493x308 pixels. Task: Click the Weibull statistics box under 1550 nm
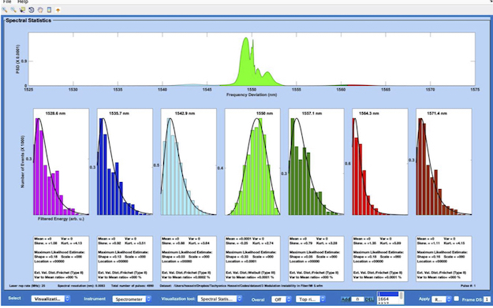coord(252,258)
